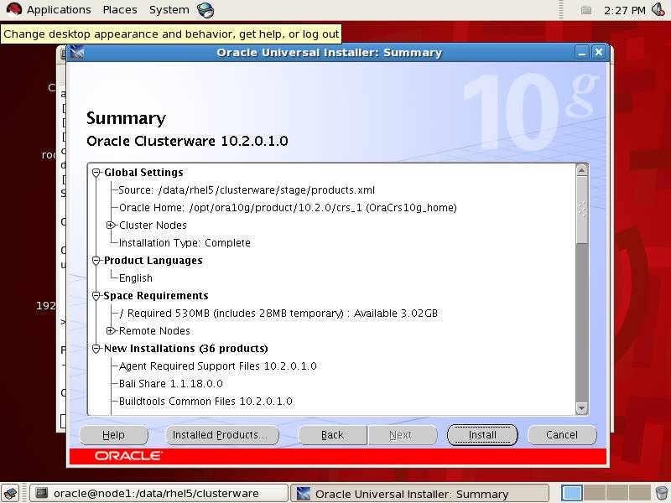Minimize the Oracle Universal Installer window
Viewport: 671px width, 503px height.
pyautogui.click(x=582, y=53)
